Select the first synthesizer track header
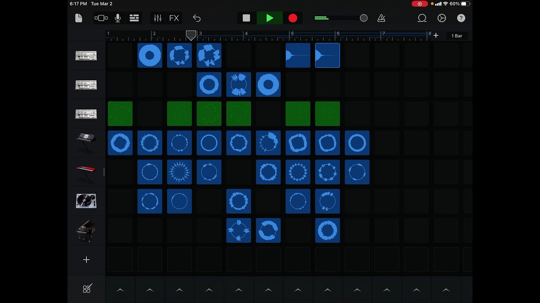This screenshot has height=303, width=540. pos(86,56)
